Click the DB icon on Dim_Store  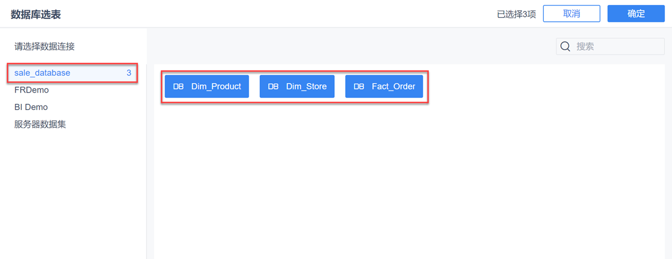click(x=273, y=87)
